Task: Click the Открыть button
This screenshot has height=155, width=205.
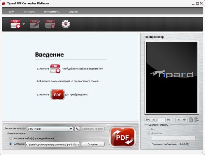Action: click(93, 144)
